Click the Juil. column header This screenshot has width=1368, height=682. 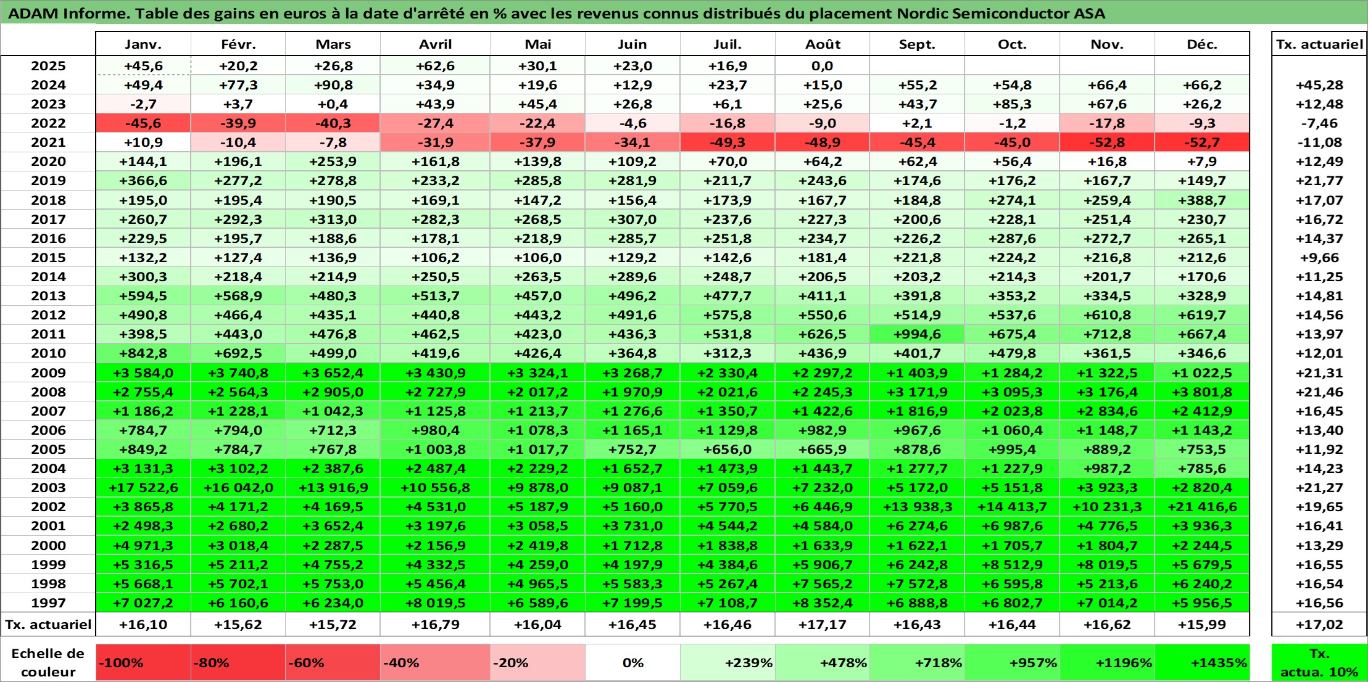pos(728,44)
